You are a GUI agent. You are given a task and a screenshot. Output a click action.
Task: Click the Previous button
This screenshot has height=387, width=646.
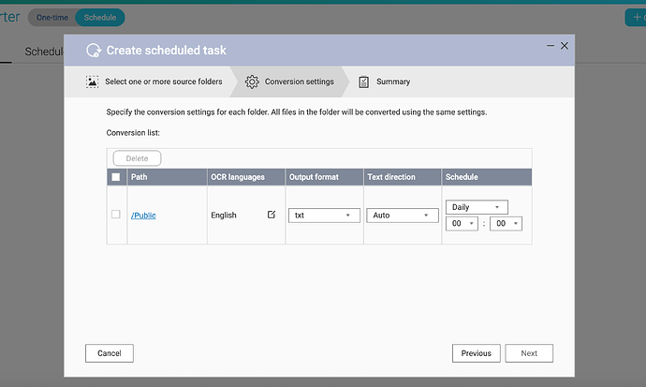point(476,353)
